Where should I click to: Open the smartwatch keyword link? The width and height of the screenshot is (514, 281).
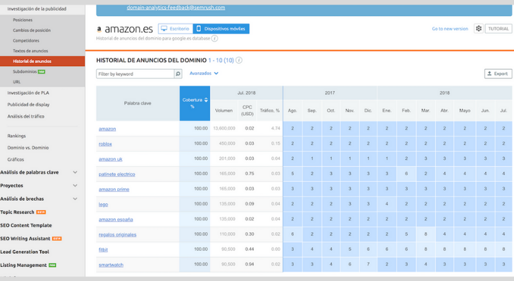[111, 264]
